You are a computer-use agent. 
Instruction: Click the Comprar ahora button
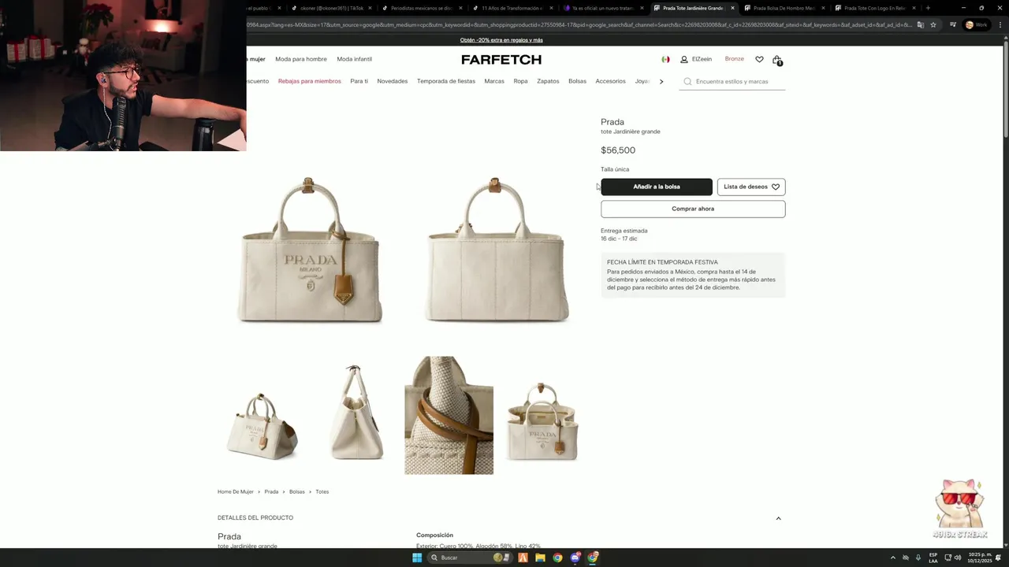click(x=693, y=209)
